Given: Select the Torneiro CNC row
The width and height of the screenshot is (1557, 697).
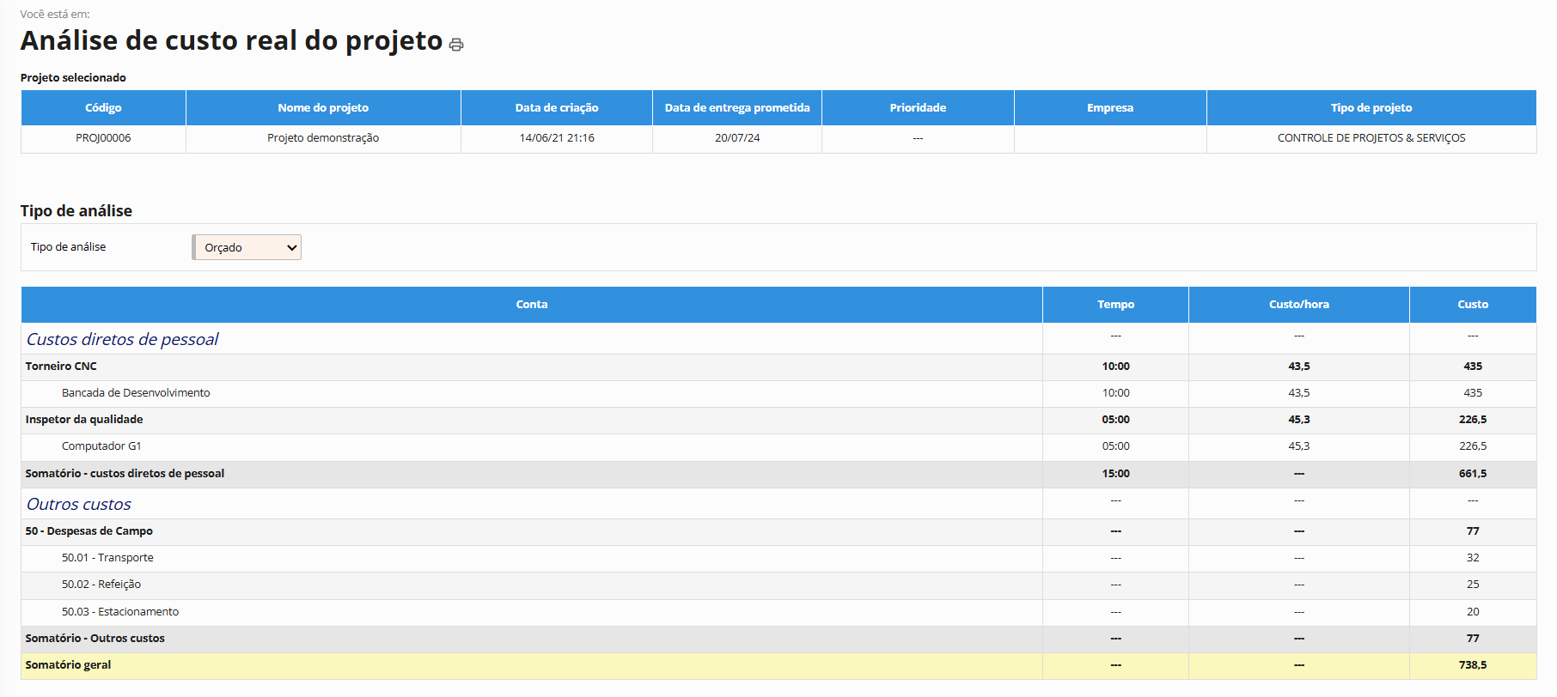Looking at the screenshot, I should point(61,367).
